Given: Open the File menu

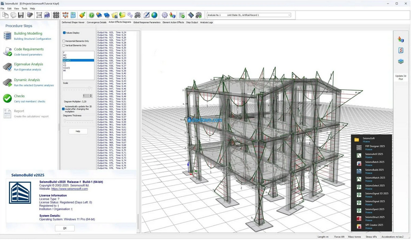Looking at the screenshot, I should [x=3, y=9].
